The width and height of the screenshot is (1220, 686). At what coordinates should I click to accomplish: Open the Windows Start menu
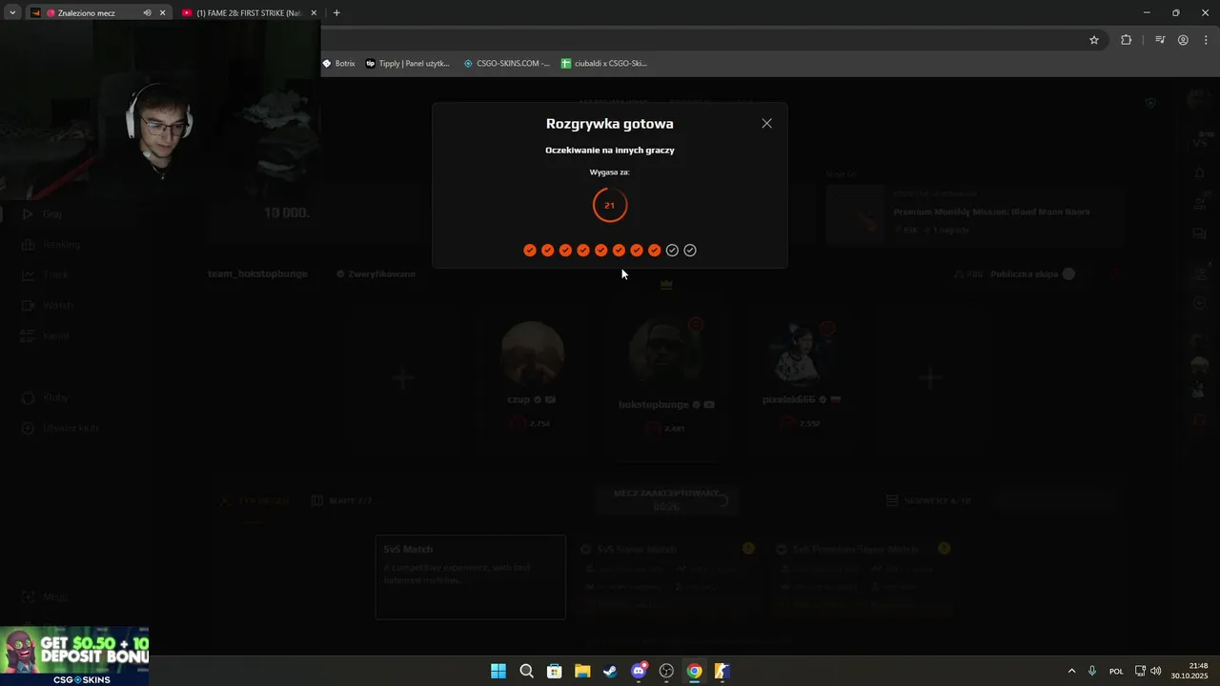pos(498,671)
